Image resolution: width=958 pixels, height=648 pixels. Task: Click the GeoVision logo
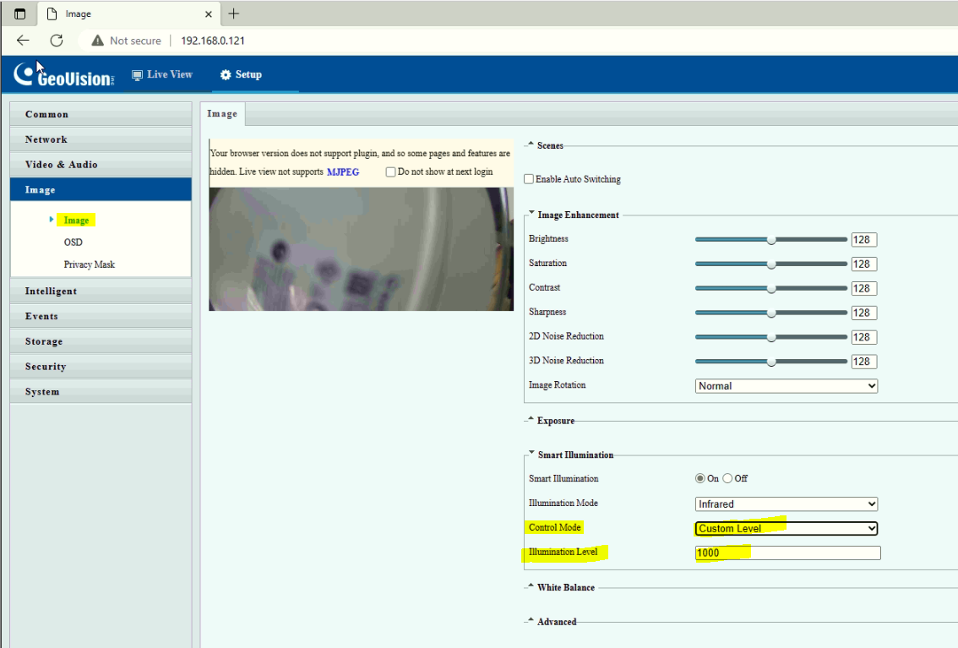click(64, 74)
